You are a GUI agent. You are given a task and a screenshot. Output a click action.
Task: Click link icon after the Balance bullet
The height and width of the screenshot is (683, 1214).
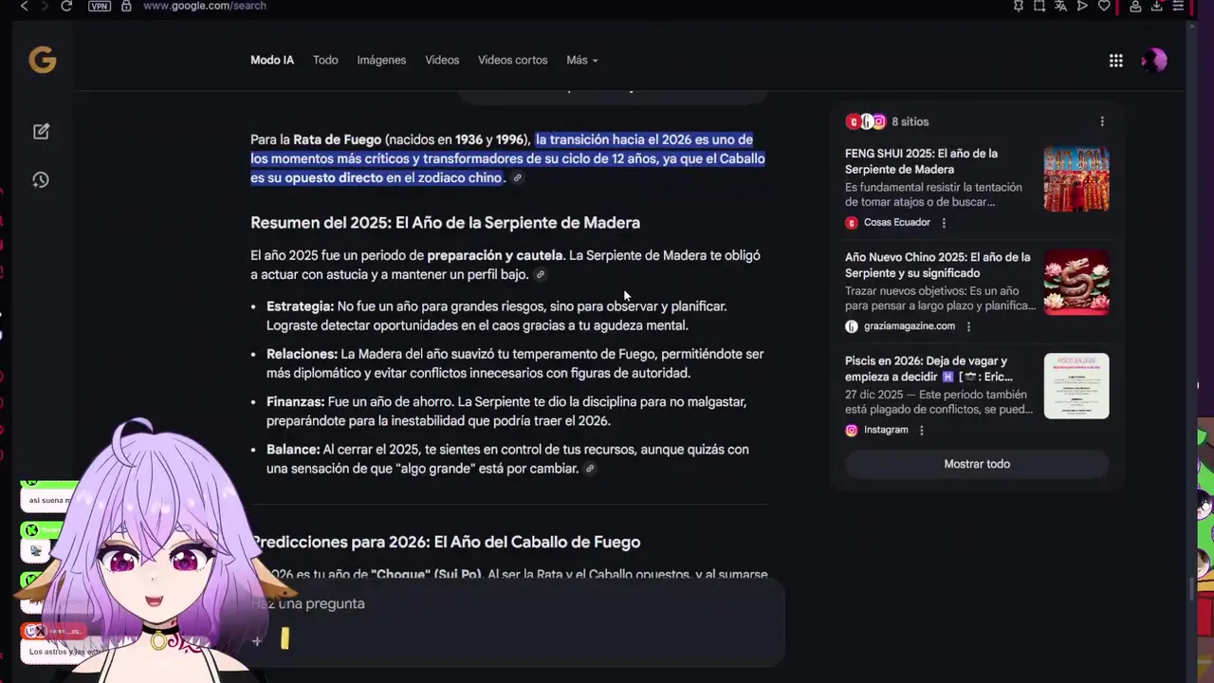coord(590,469)
